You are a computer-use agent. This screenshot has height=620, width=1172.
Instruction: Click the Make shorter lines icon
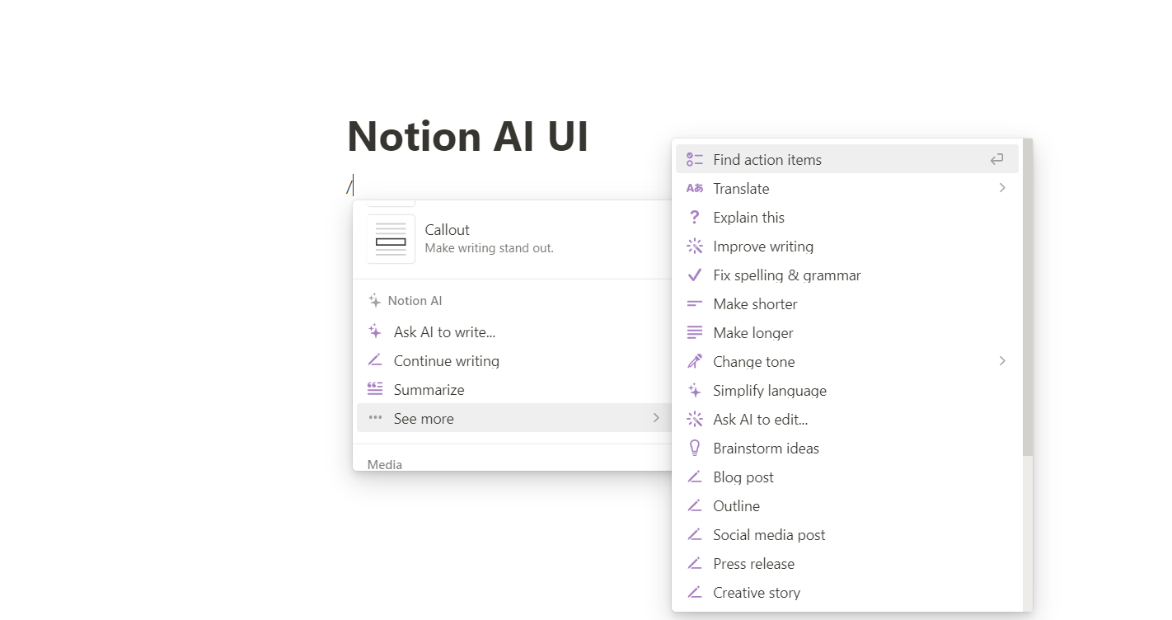click(695, 304)
